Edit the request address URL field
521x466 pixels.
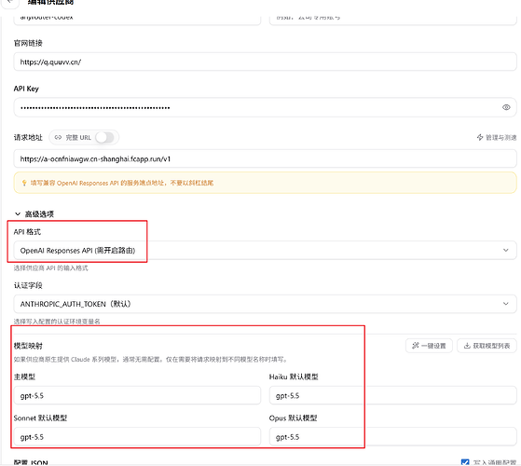pyautogui.click(x=265, y=158)
